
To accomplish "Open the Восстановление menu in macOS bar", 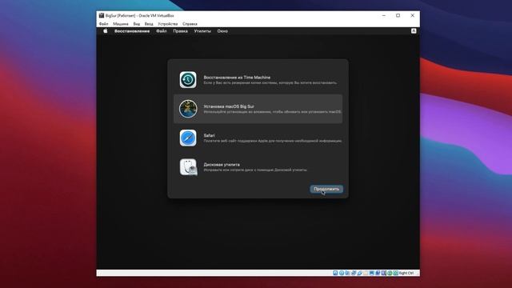I will [132, 31].
